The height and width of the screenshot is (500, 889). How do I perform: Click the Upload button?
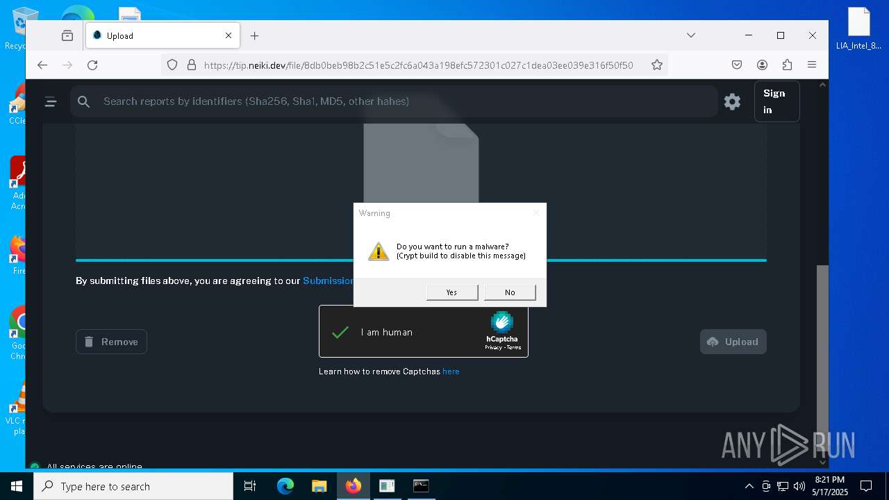coord(733,342)
